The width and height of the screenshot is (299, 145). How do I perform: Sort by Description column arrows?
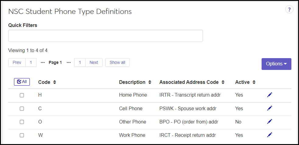coord(150,82)
